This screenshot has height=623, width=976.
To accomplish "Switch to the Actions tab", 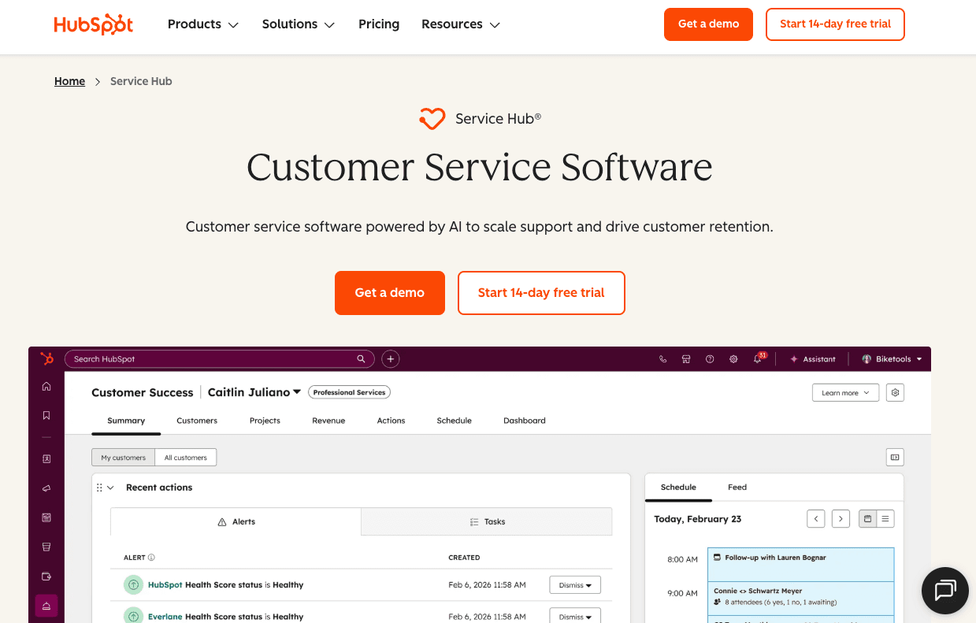I will coord(391,421).
